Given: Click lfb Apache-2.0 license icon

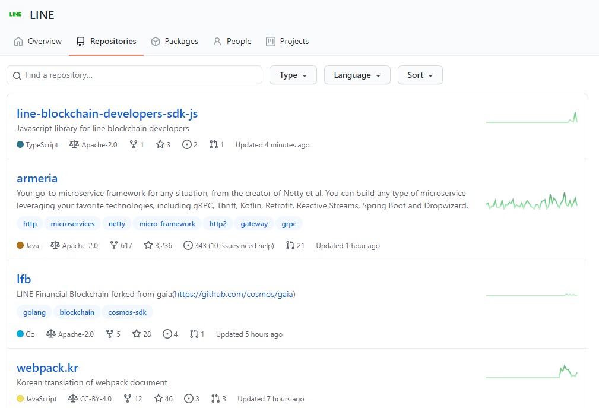Looking at the screenshot, I should point(51,334).
